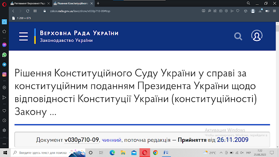The height and width of the screenshot is (157, 279).
Task: Open sidebar star pinboards icon
Action: 4,31
